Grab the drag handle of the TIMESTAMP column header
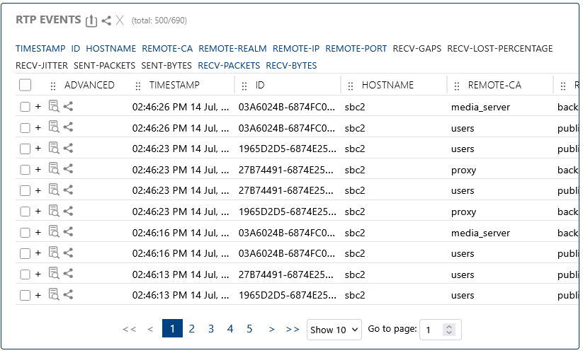Viewport: 583px width, 353px height. click(138, 86)
